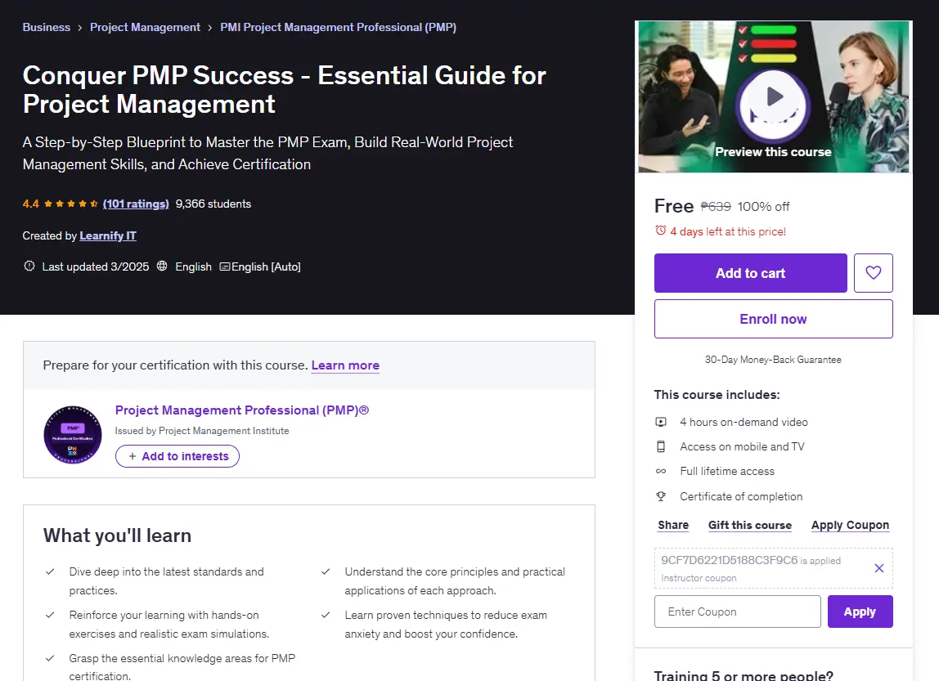Open Learn more certification link
The height and width of the screenshot is (681, 939).
(x=345, y=365)
